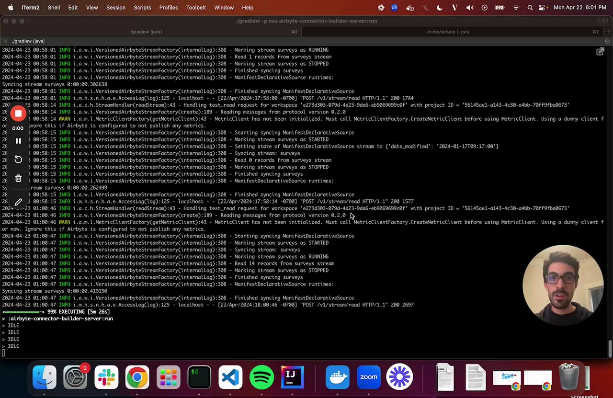Open the Wi-Fi menu

(x=516, y=8)
